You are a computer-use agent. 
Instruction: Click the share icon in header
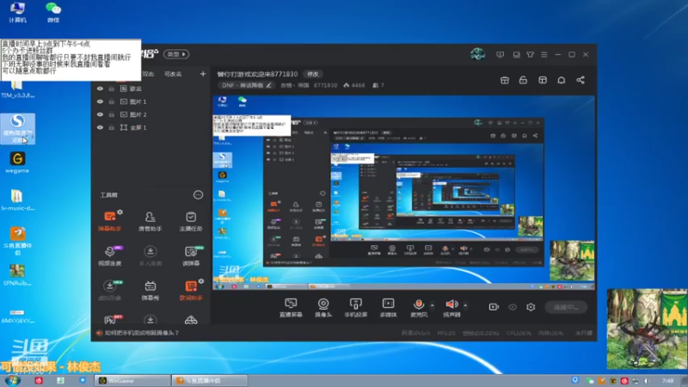[x=580, y=80]
